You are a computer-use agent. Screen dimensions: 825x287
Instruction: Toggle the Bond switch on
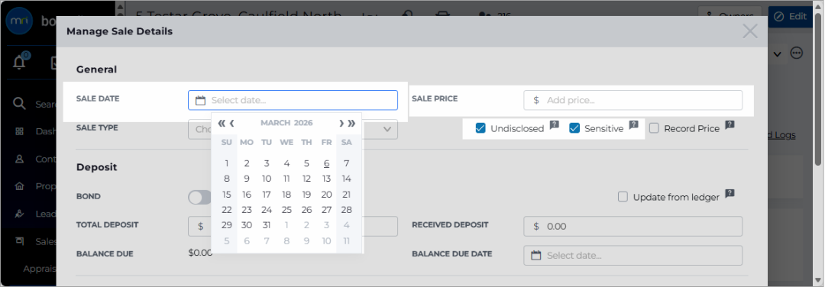(x=200, y=197)
